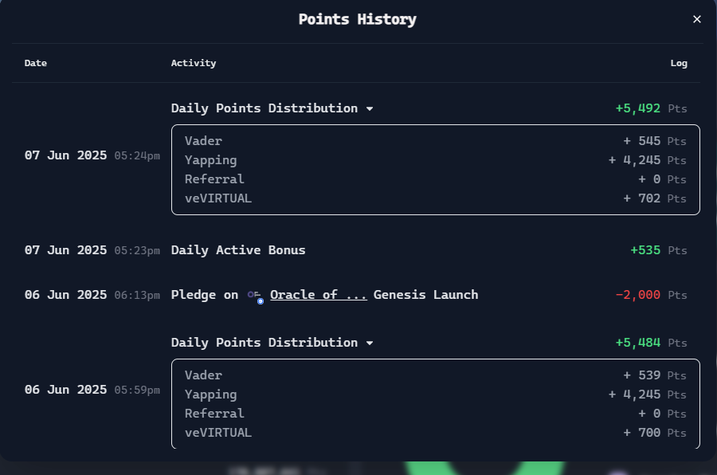The height and width of the screenshot is (475, 717).
Task: Select the -2,000 Pts pledge amount
Action: [651, 295]
